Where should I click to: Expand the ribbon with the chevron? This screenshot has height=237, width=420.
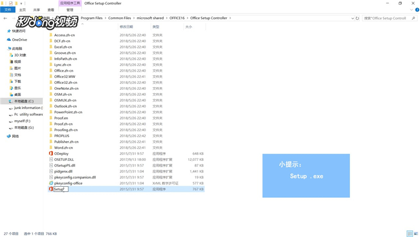[412, 10]
